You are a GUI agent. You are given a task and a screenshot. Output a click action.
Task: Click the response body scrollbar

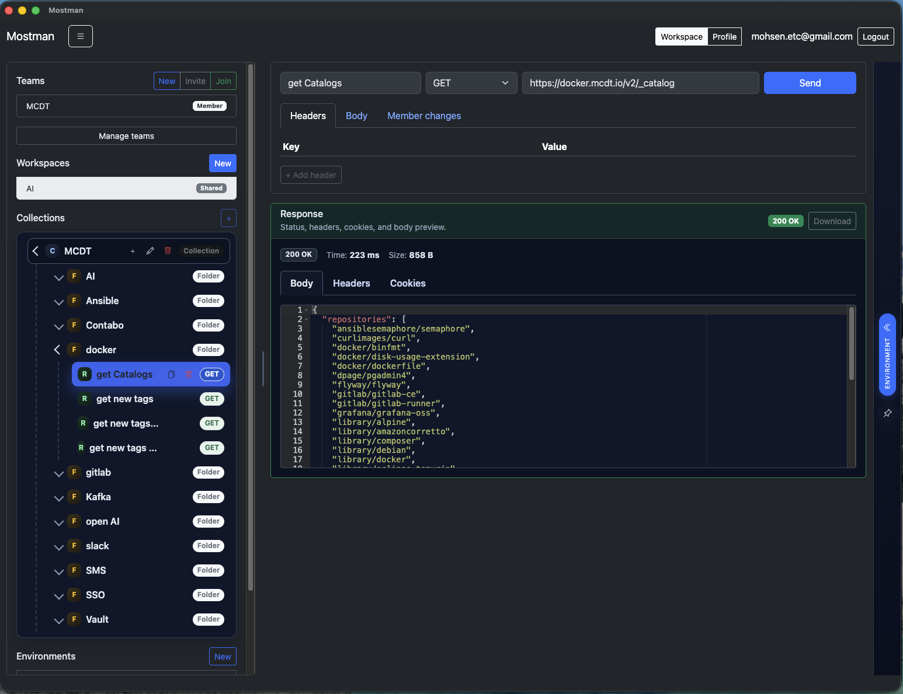(851, 344)
